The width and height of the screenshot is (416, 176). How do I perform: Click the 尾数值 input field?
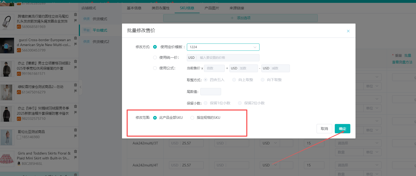pos(210,92)
